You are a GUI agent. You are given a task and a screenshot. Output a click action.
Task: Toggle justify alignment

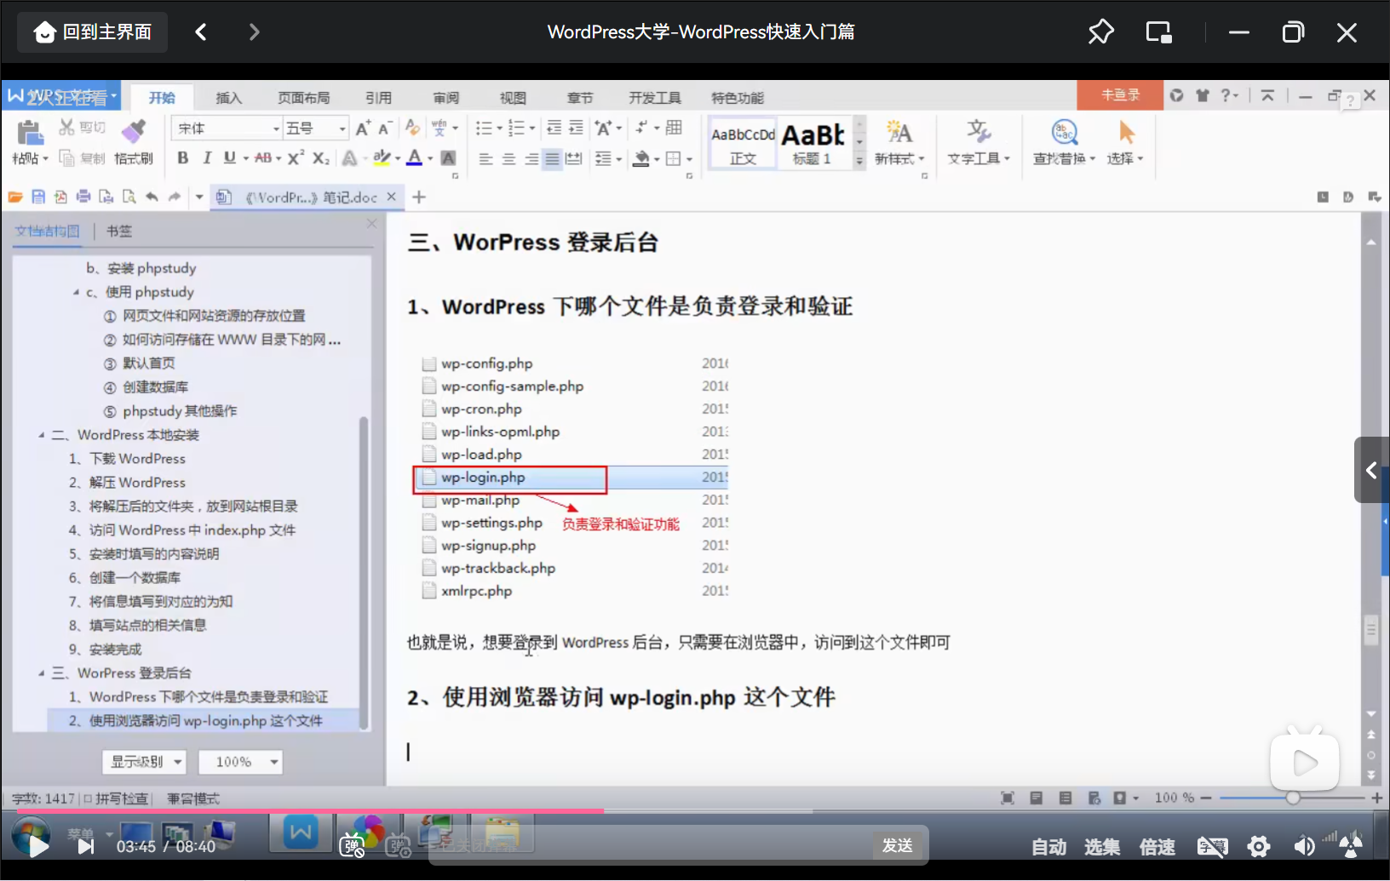click(x=552, y=158)
